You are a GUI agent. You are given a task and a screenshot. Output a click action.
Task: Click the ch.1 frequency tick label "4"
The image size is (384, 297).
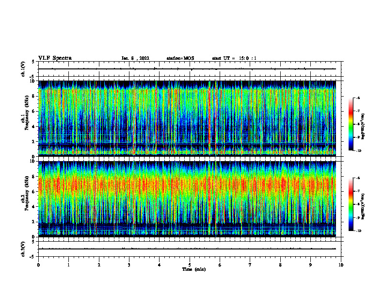coord(33,127)
